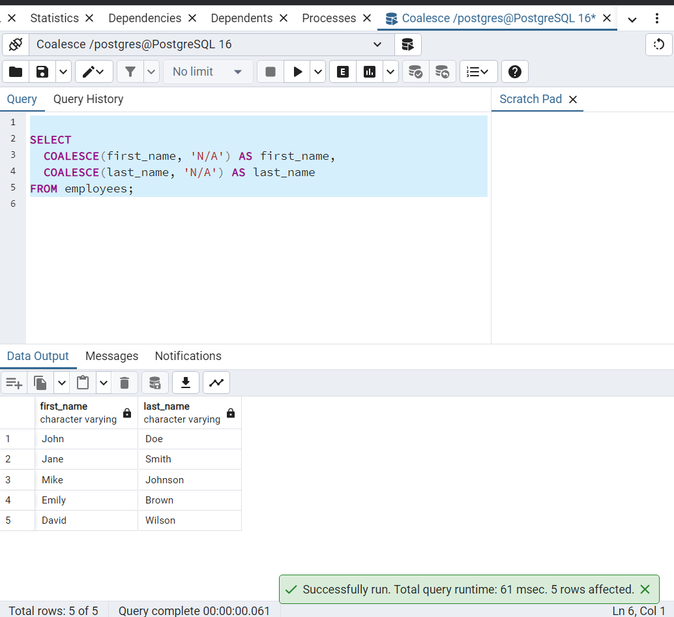
Task: Open the Macros list dropdown
Action: click(x=478, y=71)
